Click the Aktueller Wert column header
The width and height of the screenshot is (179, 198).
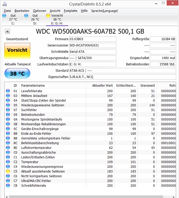pos(100,86)
